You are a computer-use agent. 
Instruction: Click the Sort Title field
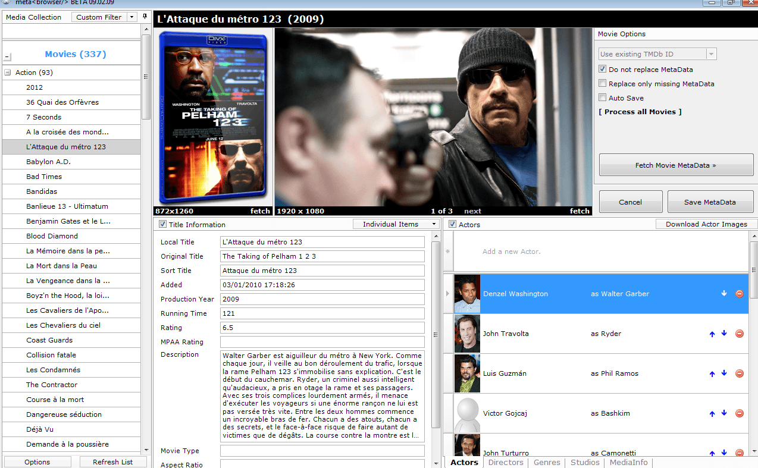pyautogui.click(x=322, y=271)
